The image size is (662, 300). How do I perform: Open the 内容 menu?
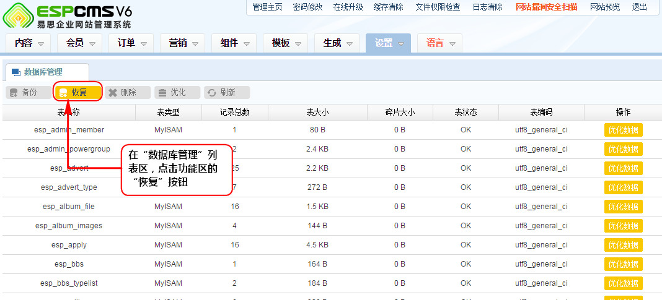[x=29, y=43]
